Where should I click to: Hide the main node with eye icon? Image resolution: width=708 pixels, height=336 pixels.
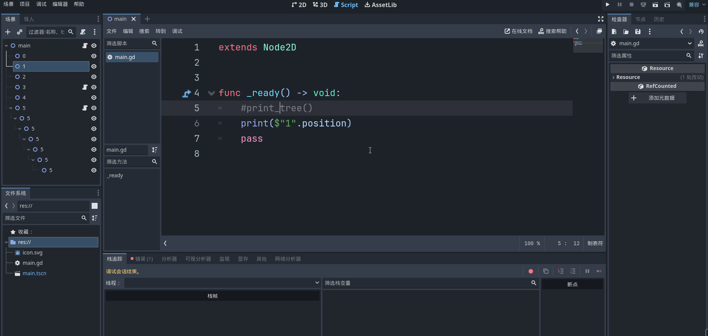(x=94, y=46)
